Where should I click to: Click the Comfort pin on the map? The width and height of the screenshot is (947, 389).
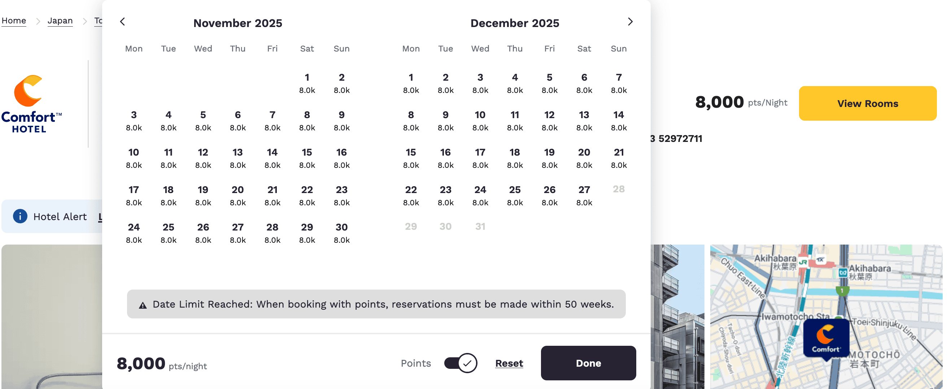point(826,338)
